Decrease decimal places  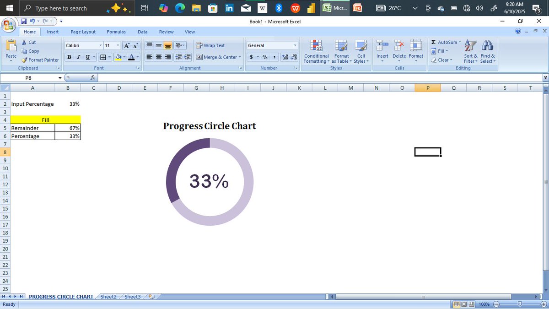[x=294, y=57]
